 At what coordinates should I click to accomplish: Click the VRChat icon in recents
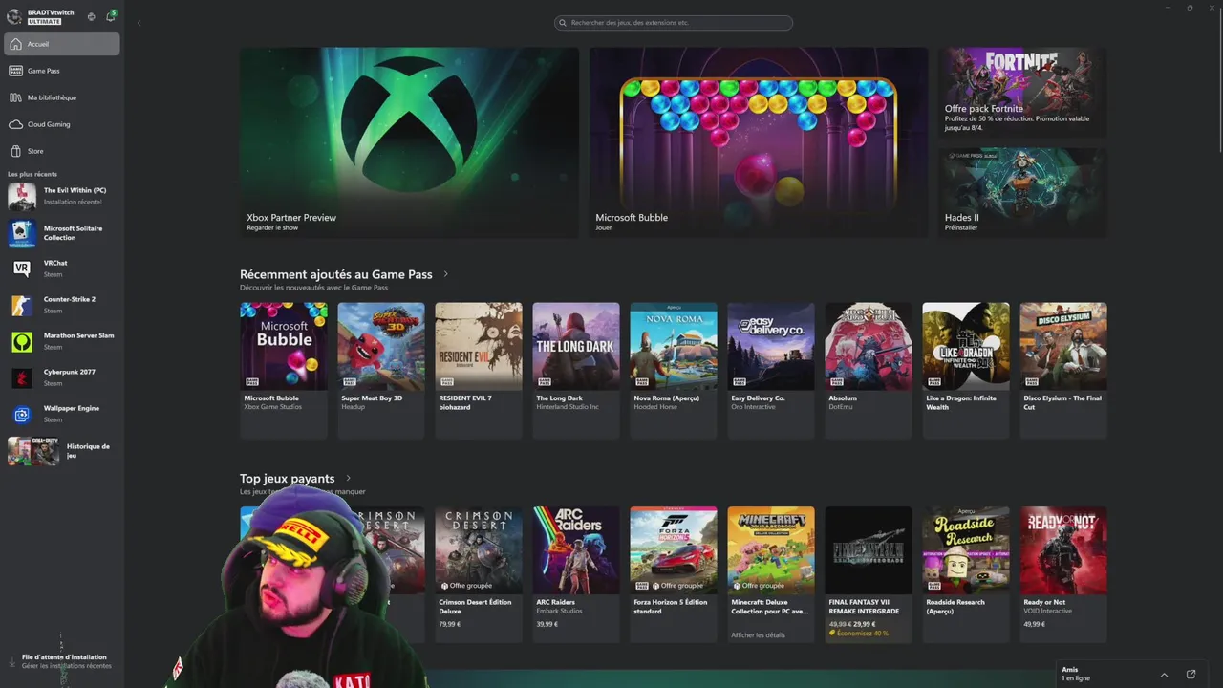[x=22, y=269]
